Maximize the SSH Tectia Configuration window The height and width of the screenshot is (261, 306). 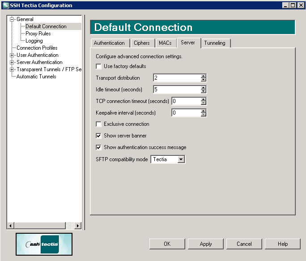click(293, 5)
